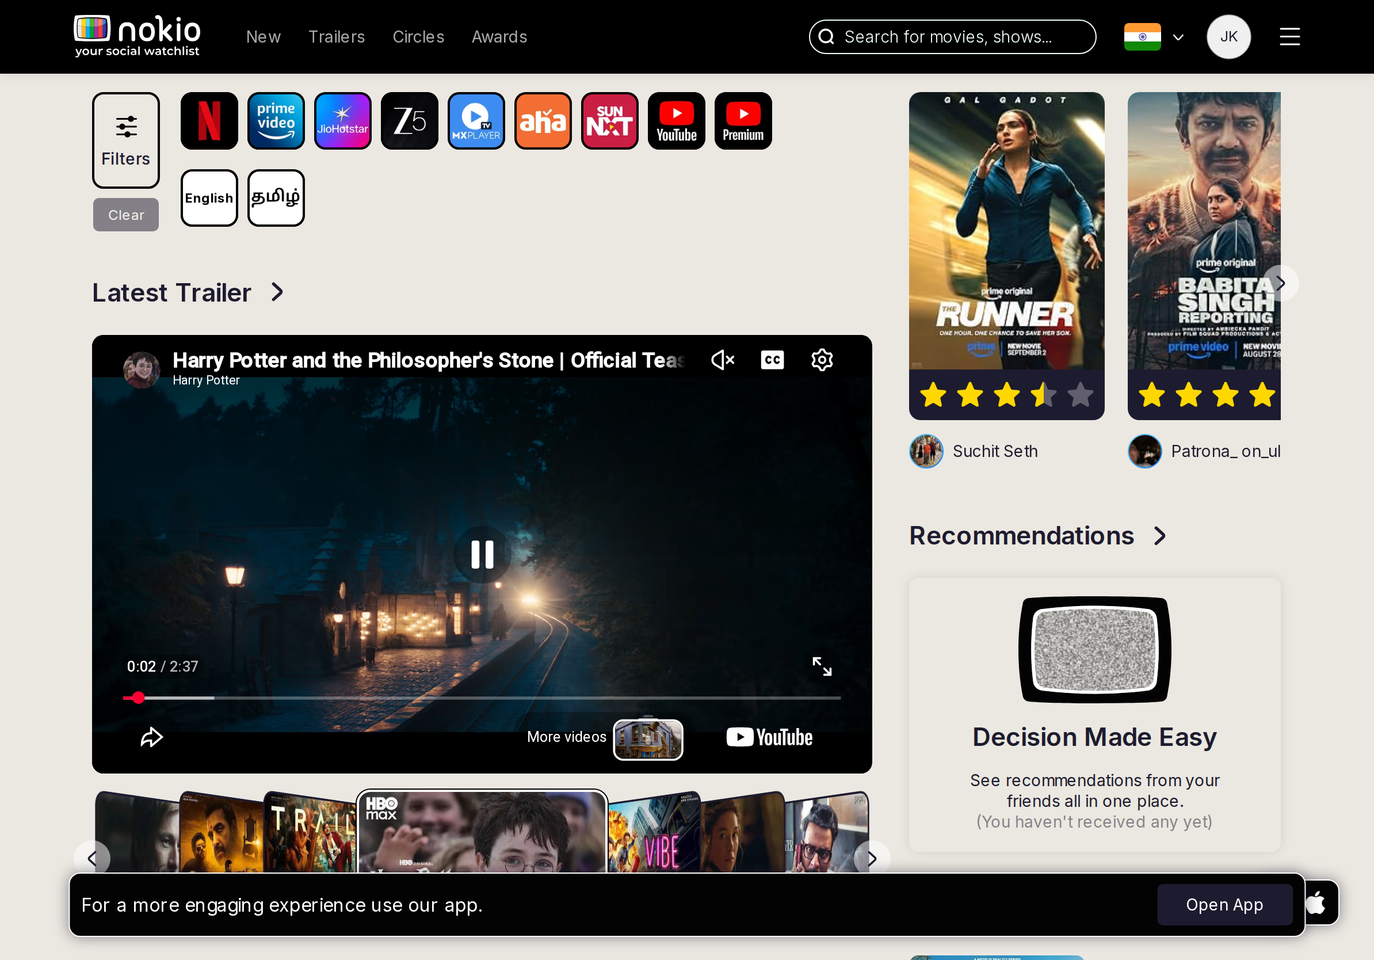The image size is (1374, 960).
Task: Clear the selected filters
Action: (x=125, y=215)
